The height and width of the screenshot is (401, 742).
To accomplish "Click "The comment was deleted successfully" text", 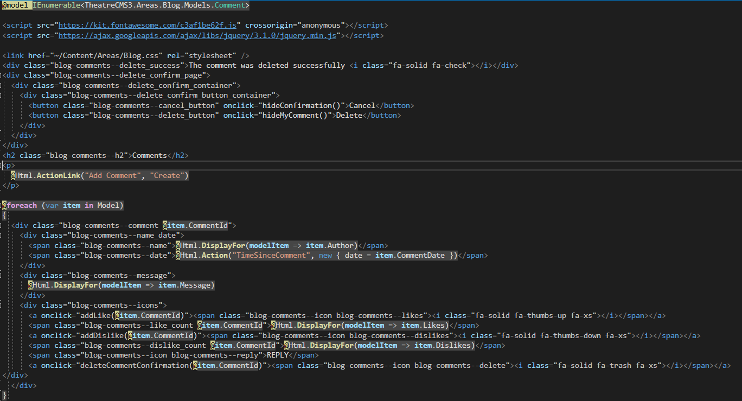I will [267, 65].
